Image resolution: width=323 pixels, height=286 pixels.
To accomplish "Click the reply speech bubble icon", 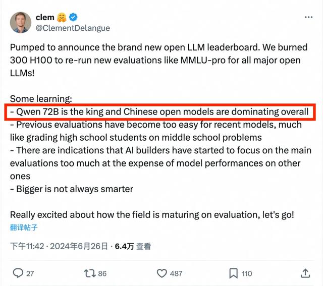I will 18,273.
